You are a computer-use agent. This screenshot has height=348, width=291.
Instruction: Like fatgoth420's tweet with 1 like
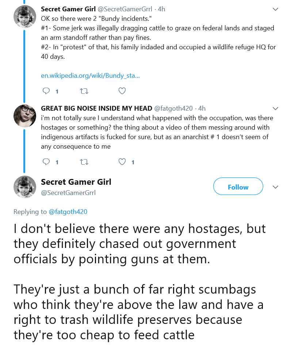click(122, 162)
